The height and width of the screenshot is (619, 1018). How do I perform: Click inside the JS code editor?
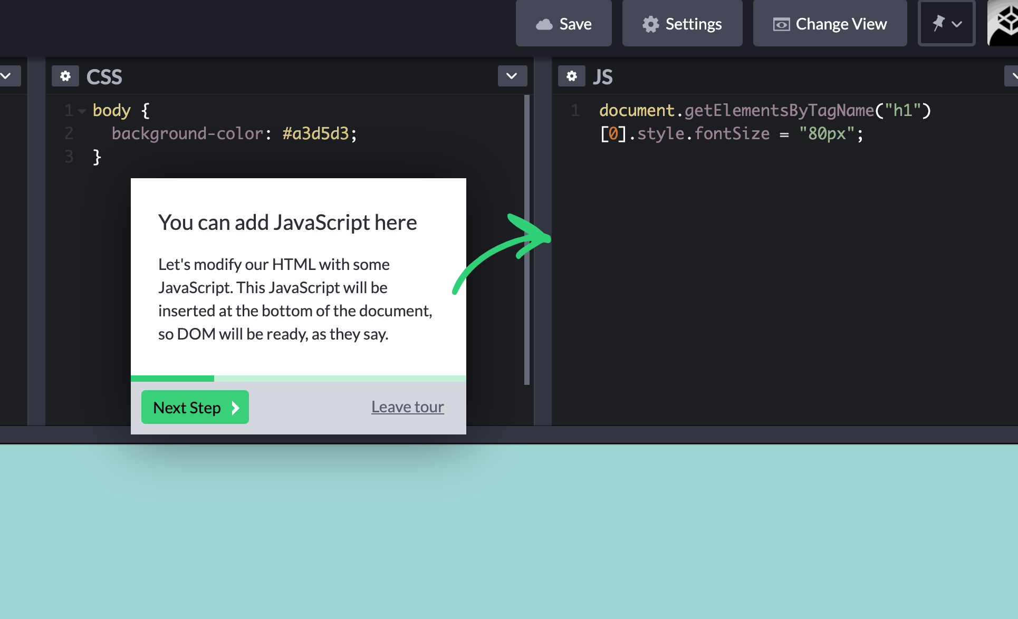[x=781, y=264]
